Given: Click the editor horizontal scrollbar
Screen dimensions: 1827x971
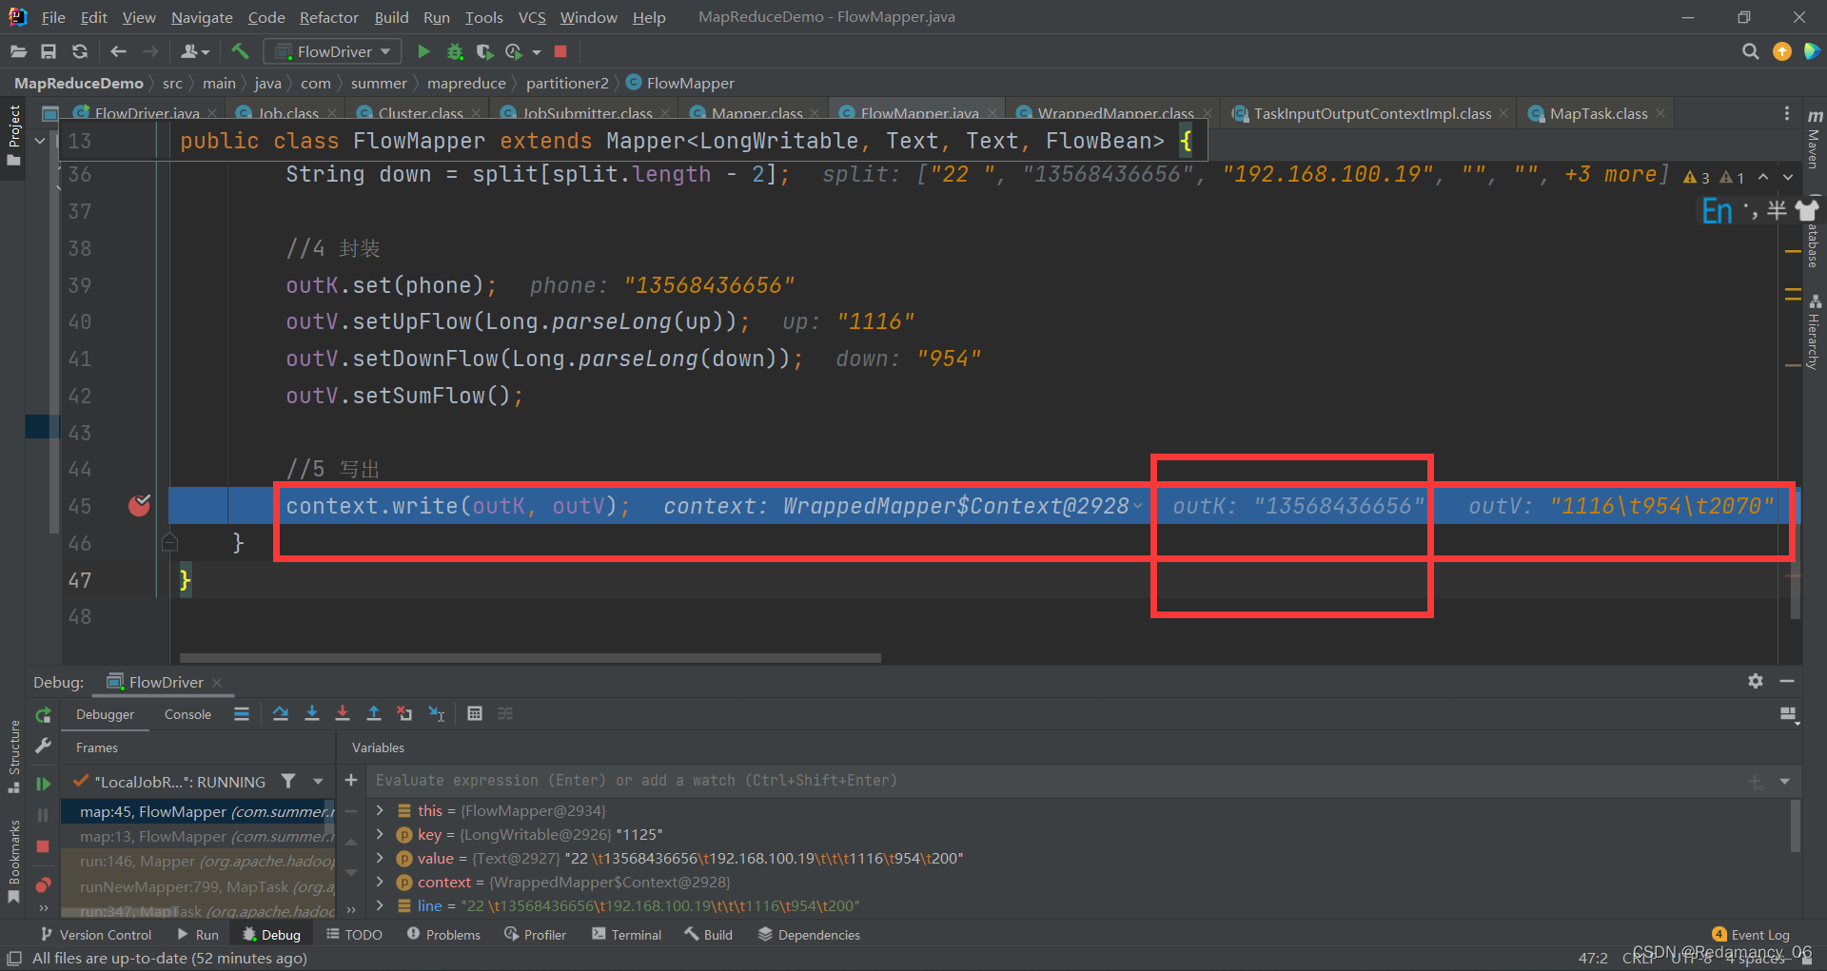Looking at the screenshot, I should tap(530, 657).
